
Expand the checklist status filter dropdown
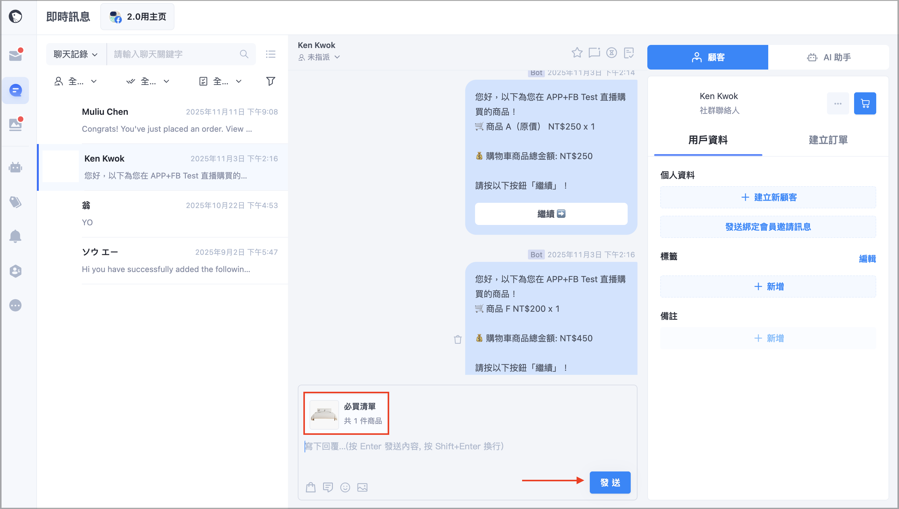(220, 82)
